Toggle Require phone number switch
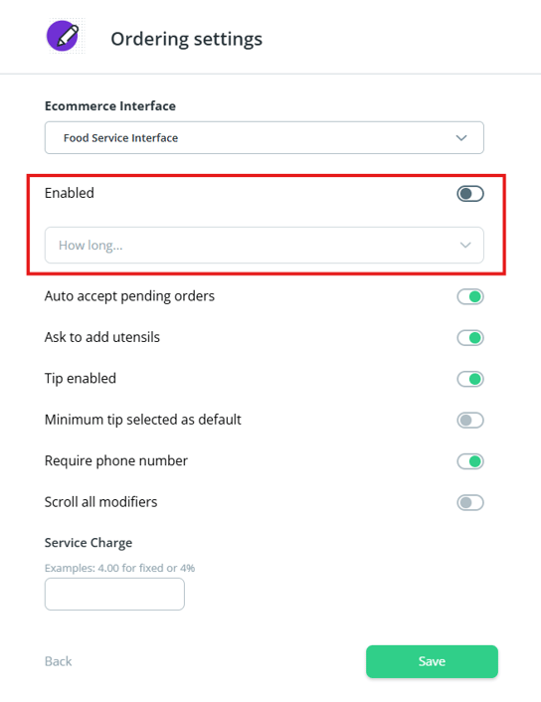541x702 pixels. coord(470,461)
